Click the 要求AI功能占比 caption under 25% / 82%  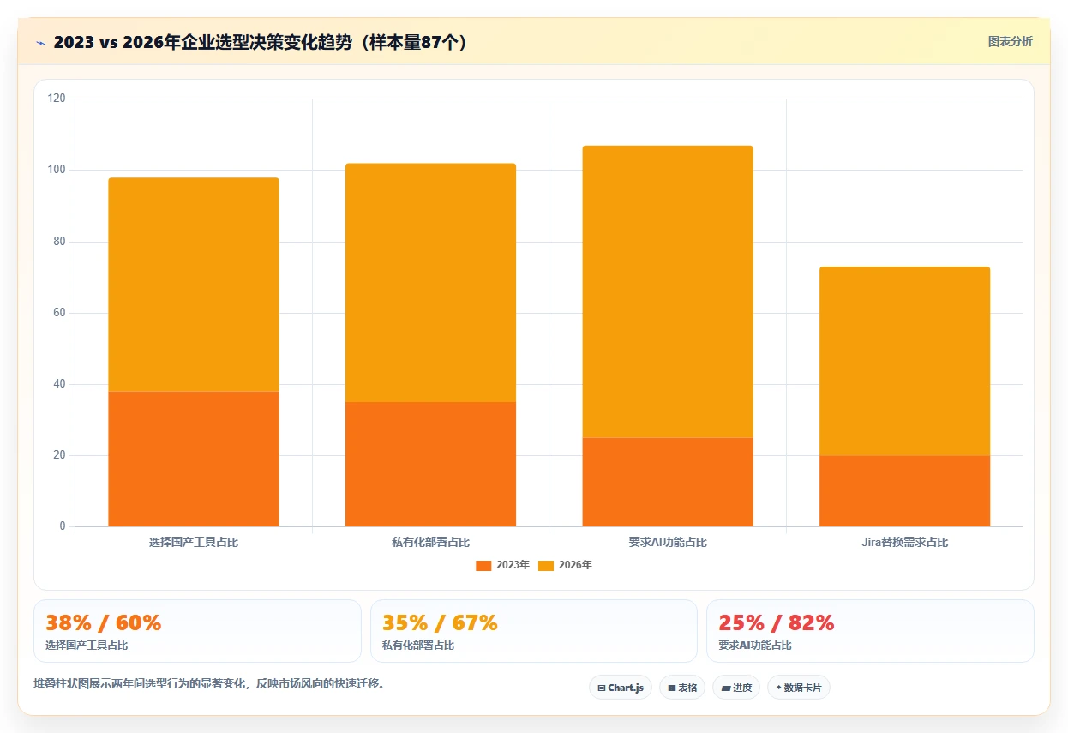pyautogui.click(x=755, y=646)
